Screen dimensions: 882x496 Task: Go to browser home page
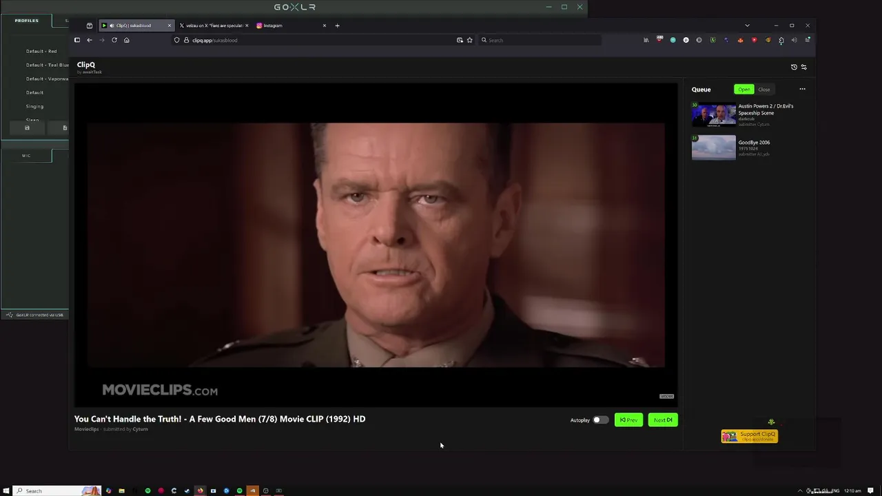point(127,40)
